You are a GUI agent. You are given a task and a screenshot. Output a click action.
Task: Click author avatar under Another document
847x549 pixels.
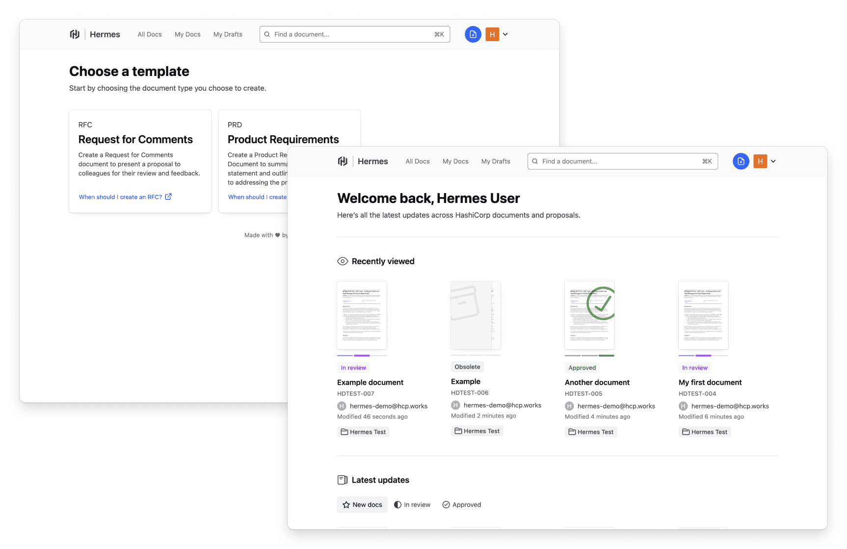pyautogui.click(x=569, y=406)
